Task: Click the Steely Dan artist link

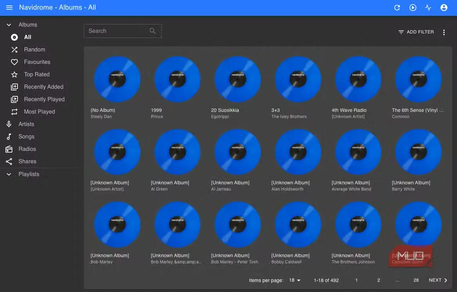Action: [101, 116]
